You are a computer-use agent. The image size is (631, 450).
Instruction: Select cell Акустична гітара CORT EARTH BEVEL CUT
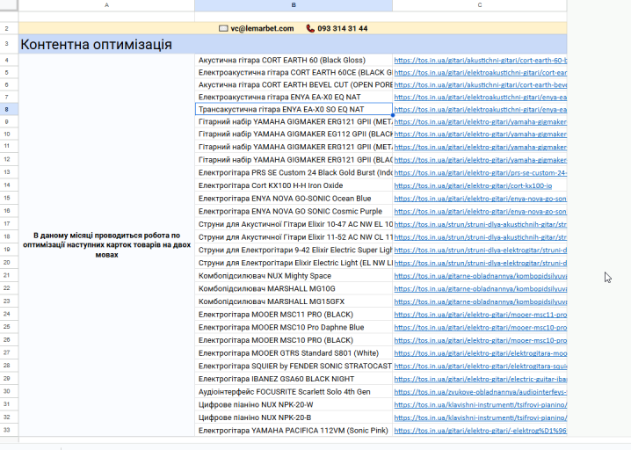[294, 85]
